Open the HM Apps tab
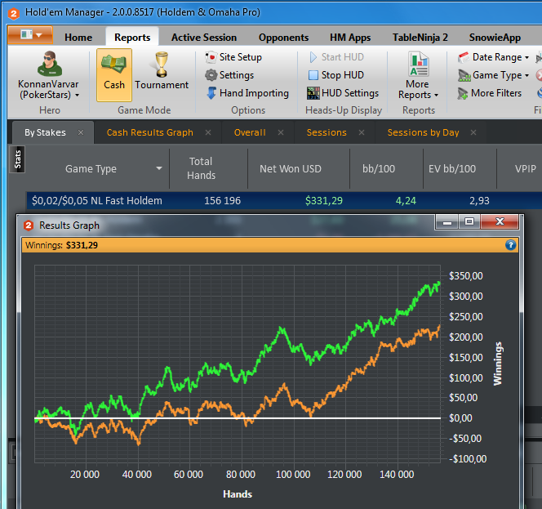Viewport: 542px width, 509px height. 350,38
